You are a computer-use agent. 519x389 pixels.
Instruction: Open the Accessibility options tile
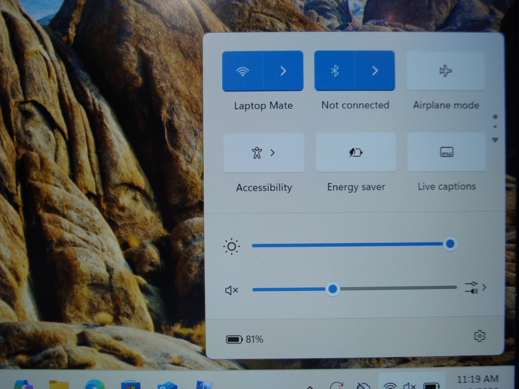tap(264, 153)
